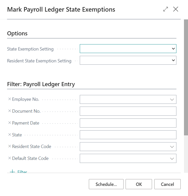Click the vertical scrollbar thumb on right
The width and height of the screenshot is (188, 196).
(x=186, y=77)
